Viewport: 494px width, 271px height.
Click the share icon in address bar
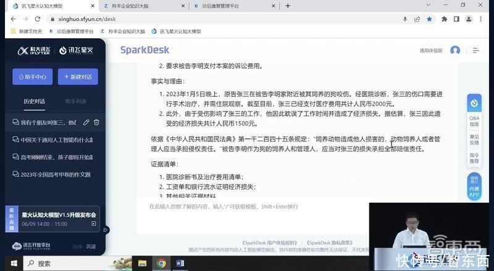point(417,19)
